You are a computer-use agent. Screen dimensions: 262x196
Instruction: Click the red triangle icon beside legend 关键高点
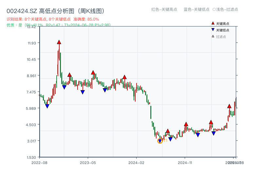point(213,24)
